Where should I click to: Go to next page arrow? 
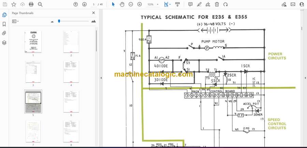(x=84, y=4)
